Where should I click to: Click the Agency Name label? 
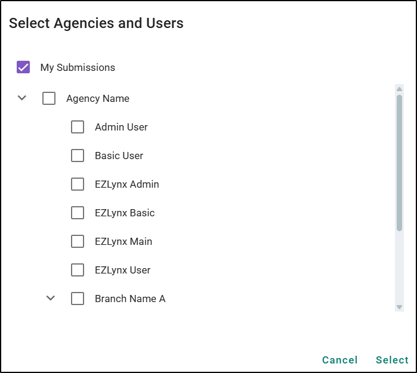[x=98, y=98]
